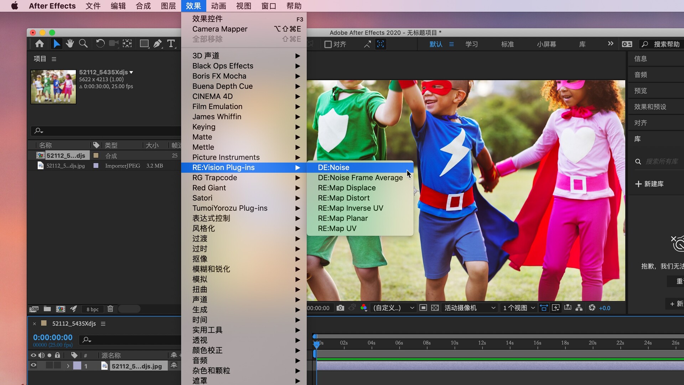Create a new folder in project panel

click(x=47, y=309)
